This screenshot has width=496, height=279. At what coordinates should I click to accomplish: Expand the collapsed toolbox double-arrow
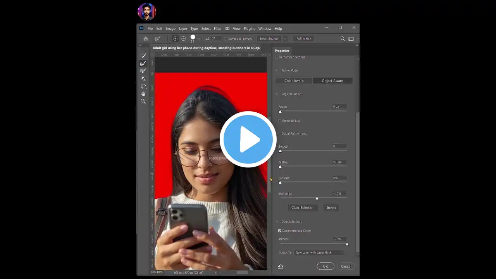(x=140, y=45)
